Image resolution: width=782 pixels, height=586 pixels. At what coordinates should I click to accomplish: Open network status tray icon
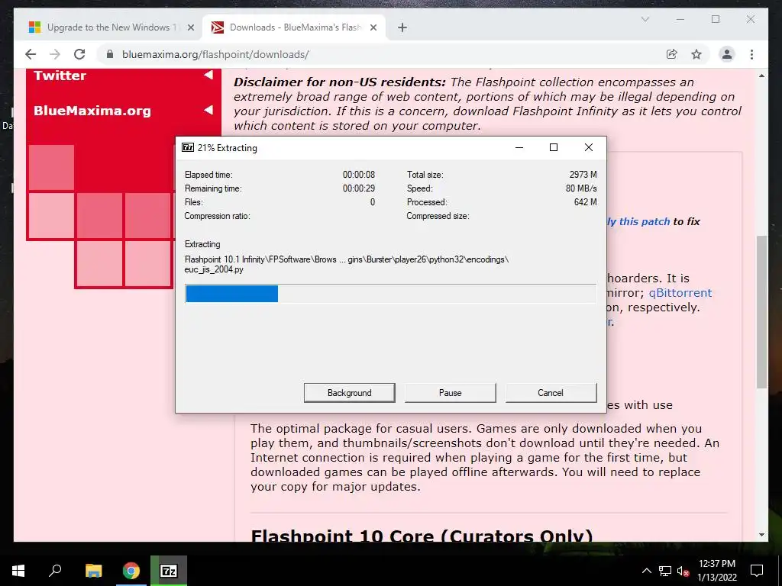tap(665, 571)
